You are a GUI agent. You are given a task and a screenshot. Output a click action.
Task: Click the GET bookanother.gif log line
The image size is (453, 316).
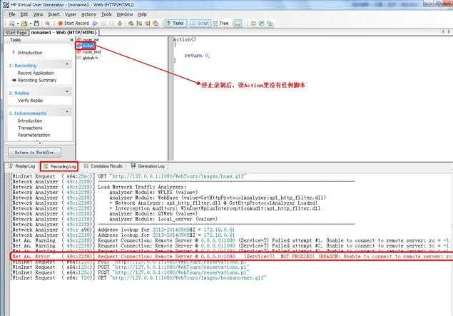(139, 278)
